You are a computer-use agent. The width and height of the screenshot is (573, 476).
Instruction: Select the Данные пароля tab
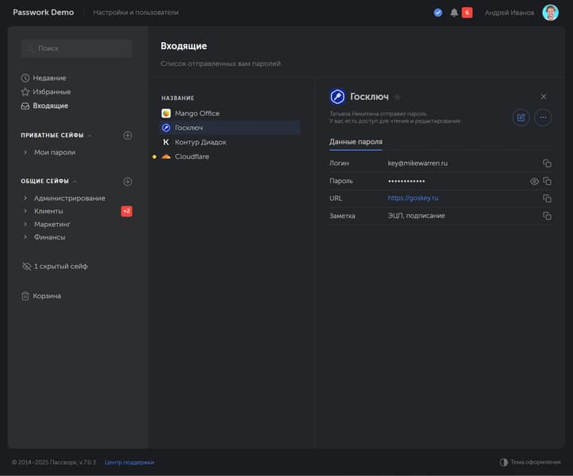click(356, 141)
